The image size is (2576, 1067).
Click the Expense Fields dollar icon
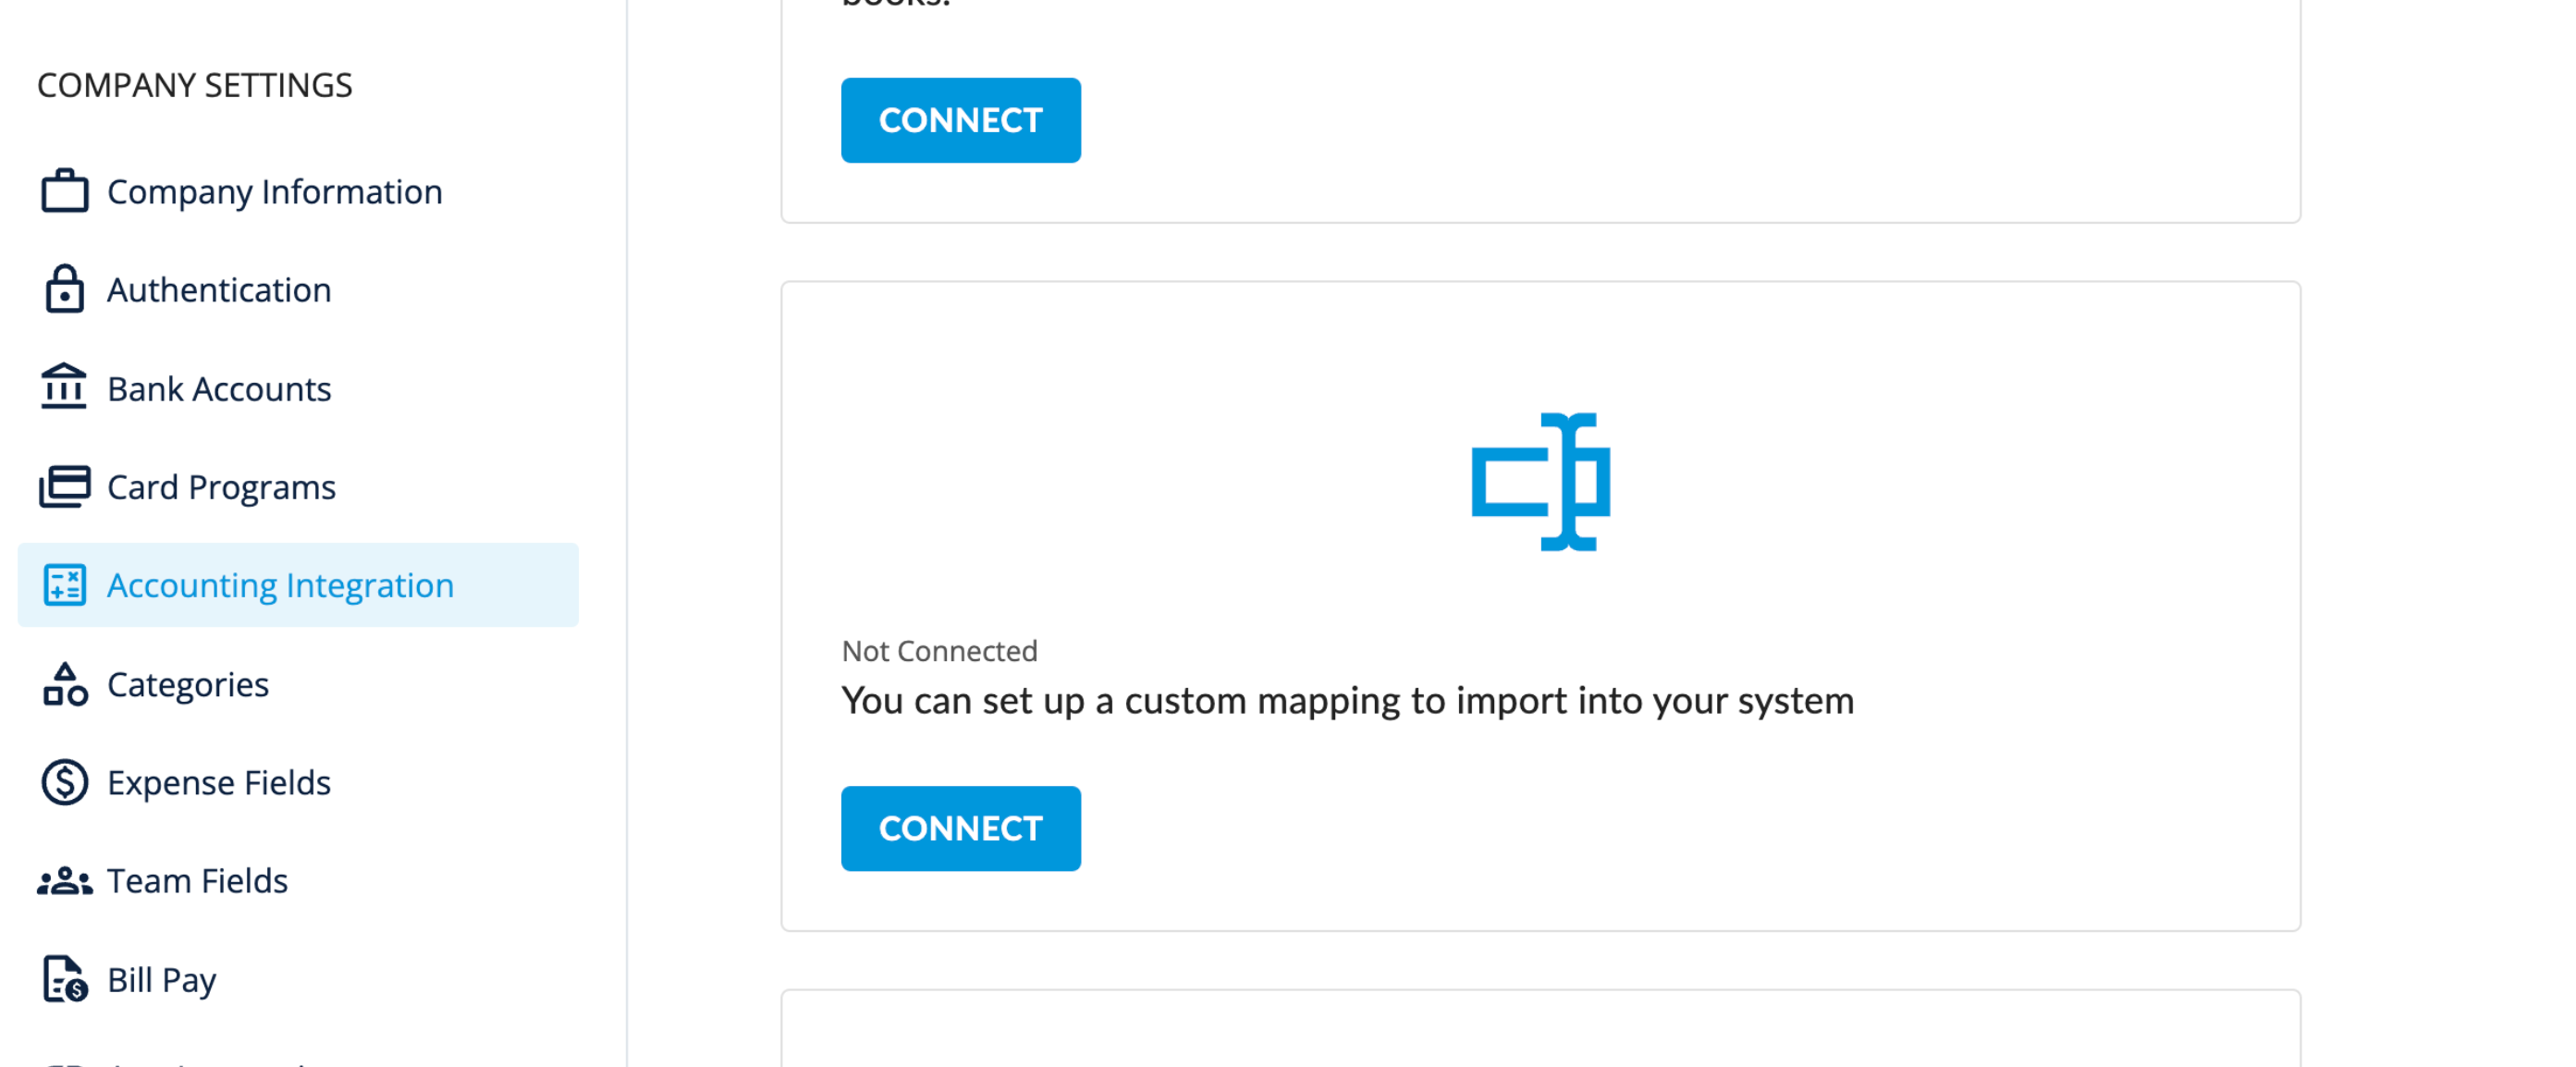tap(65, 782)
